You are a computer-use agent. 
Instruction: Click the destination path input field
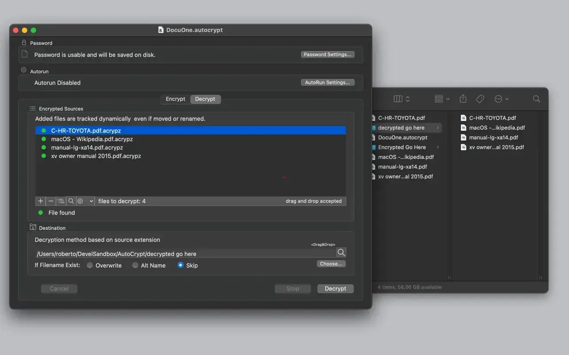click(186, 254)
